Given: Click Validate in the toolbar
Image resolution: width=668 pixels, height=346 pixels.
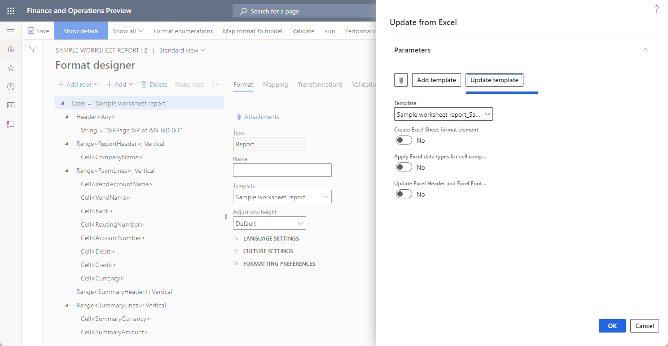Looking at the screenshot, I should tap(303, 31).
